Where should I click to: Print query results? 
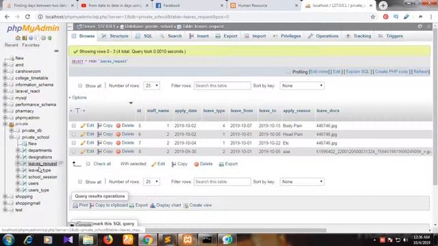click(x=80, y=205)
